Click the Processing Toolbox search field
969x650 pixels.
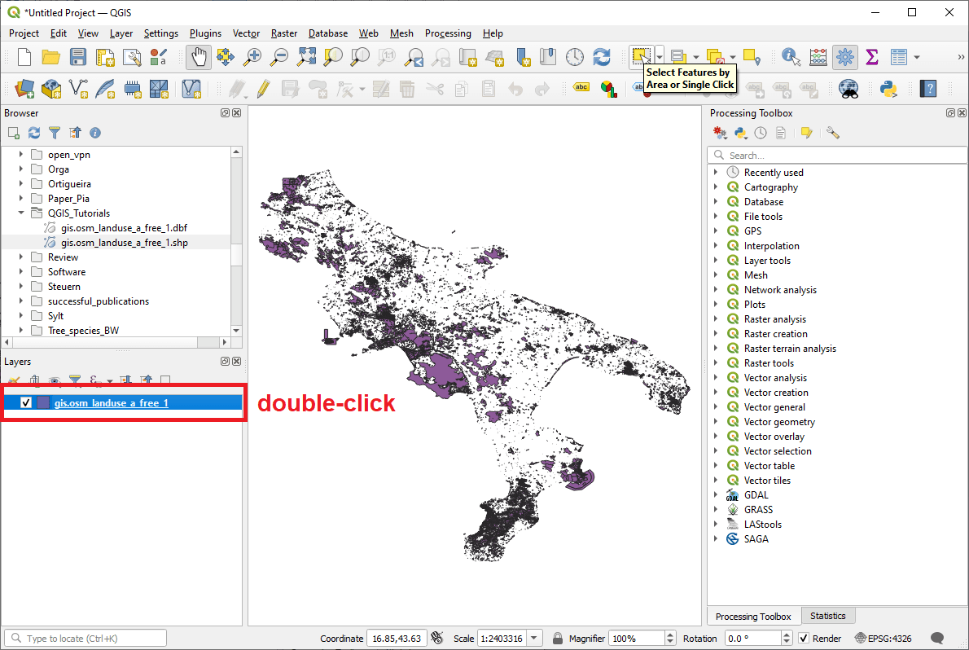click(837, 155)
